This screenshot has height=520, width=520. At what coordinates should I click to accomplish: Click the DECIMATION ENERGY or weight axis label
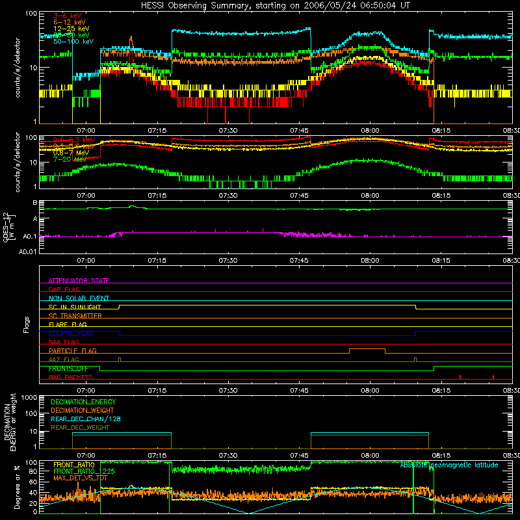tap(10, 422)
